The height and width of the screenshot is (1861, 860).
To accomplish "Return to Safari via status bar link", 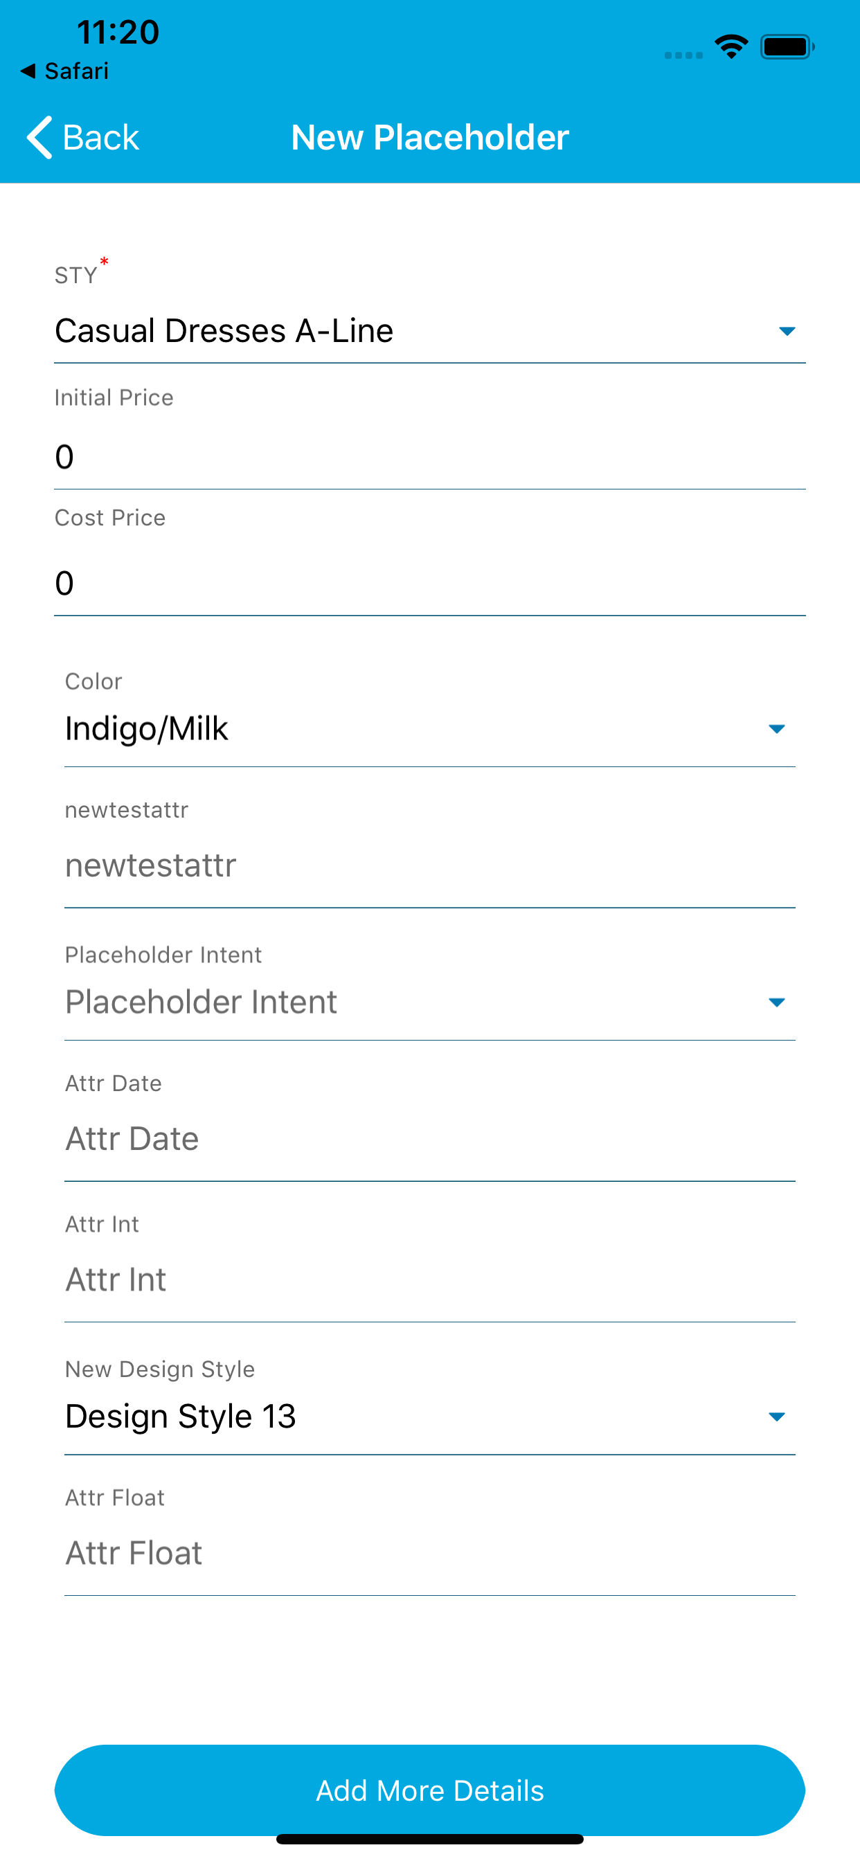I will 76,71.
